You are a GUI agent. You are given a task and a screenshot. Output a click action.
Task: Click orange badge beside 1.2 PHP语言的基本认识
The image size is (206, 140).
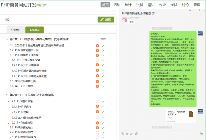point(97,50)
